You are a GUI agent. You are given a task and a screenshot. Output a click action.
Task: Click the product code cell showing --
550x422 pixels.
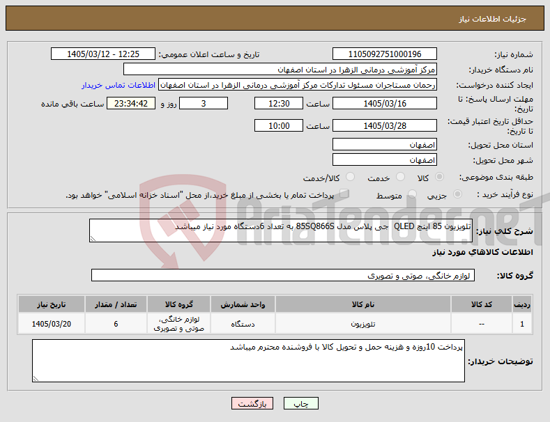click(482, 324)
